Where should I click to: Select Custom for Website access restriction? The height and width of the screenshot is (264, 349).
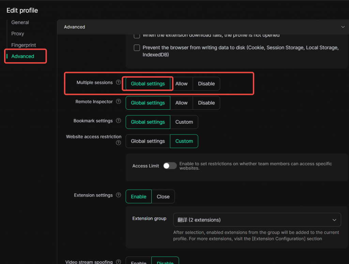pos(184,141)
